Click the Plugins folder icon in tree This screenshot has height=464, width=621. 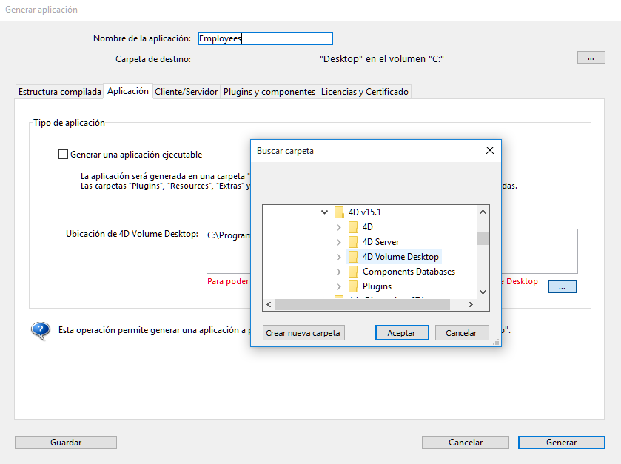click(353, 286)
